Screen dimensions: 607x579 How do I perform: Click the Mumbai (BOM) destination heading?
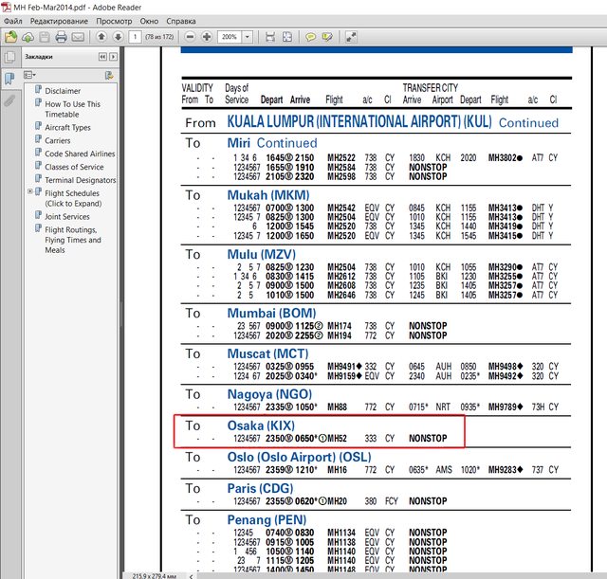[x=271, y=313]
